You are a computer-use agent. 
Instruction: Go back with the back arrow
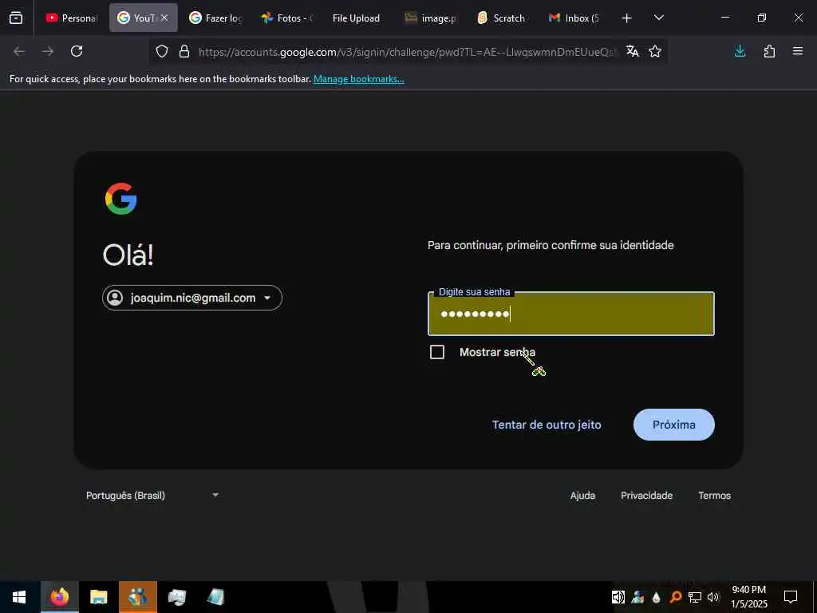[x=19, y=51]
